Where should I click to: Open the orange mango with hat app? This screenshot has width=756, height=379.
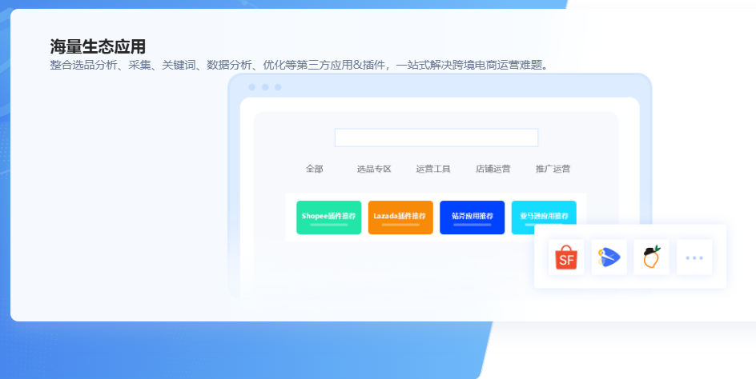[651, 257]
